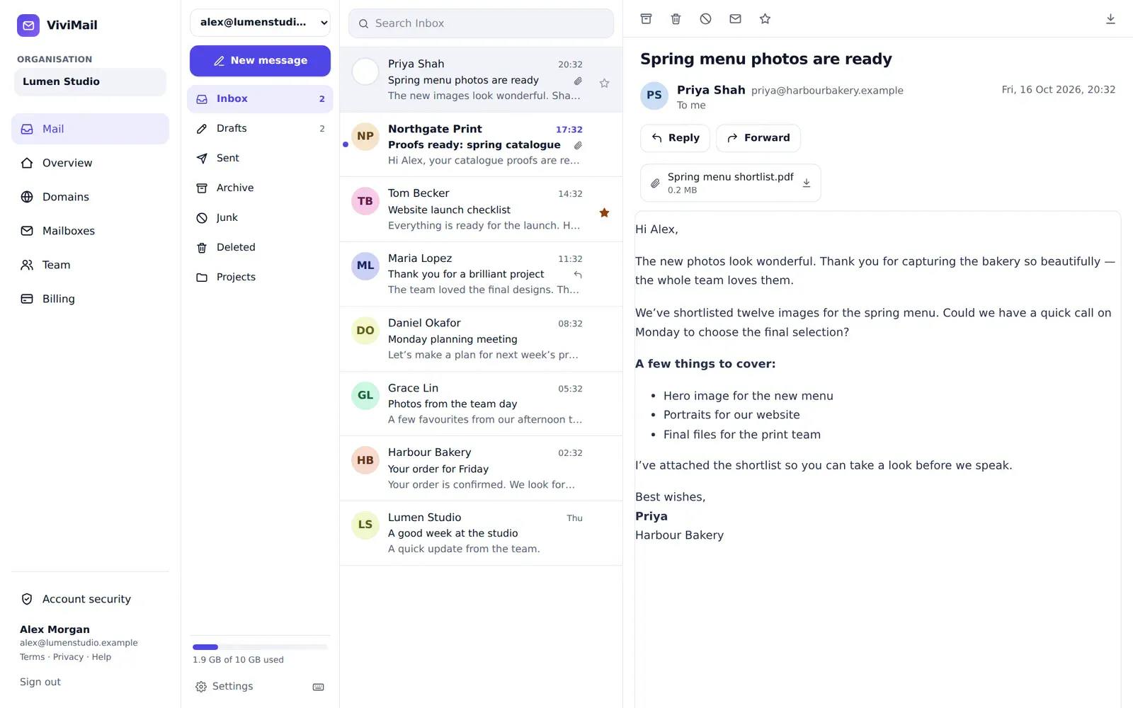This screenshot has width=1133, height=708.
Task: Open the Archive folder
Action: click(x=260, y=188)
